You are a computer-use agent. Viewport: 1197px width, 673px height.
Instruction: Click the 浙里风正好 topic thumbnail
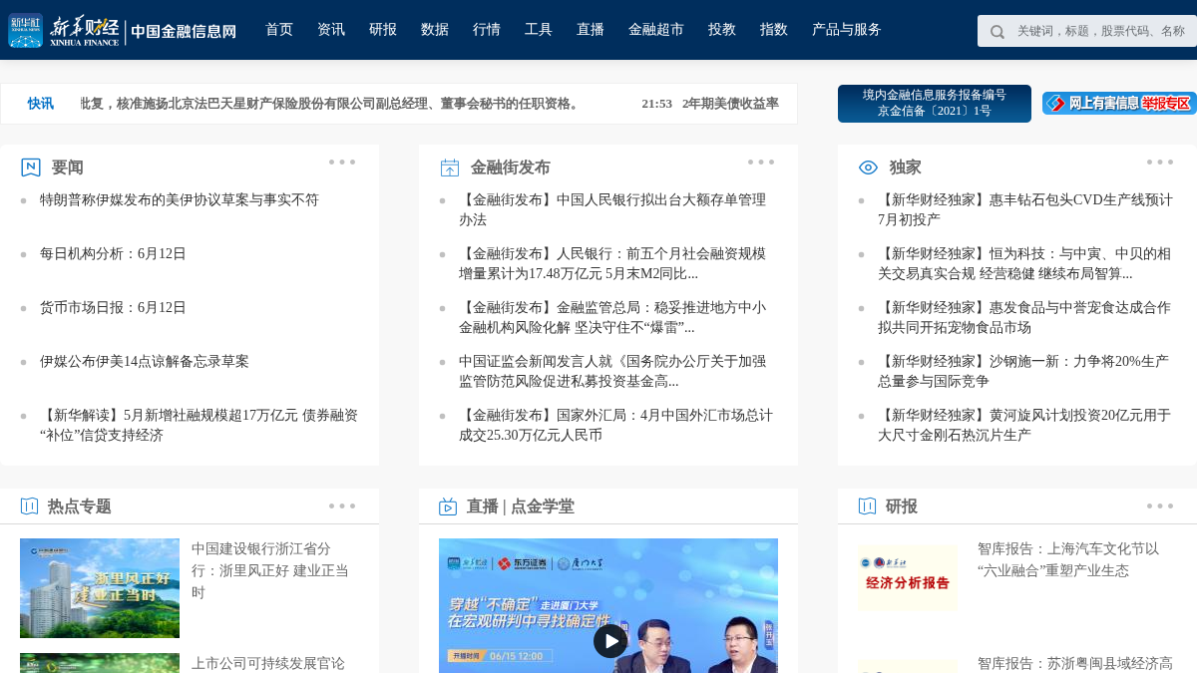point(100,588)
